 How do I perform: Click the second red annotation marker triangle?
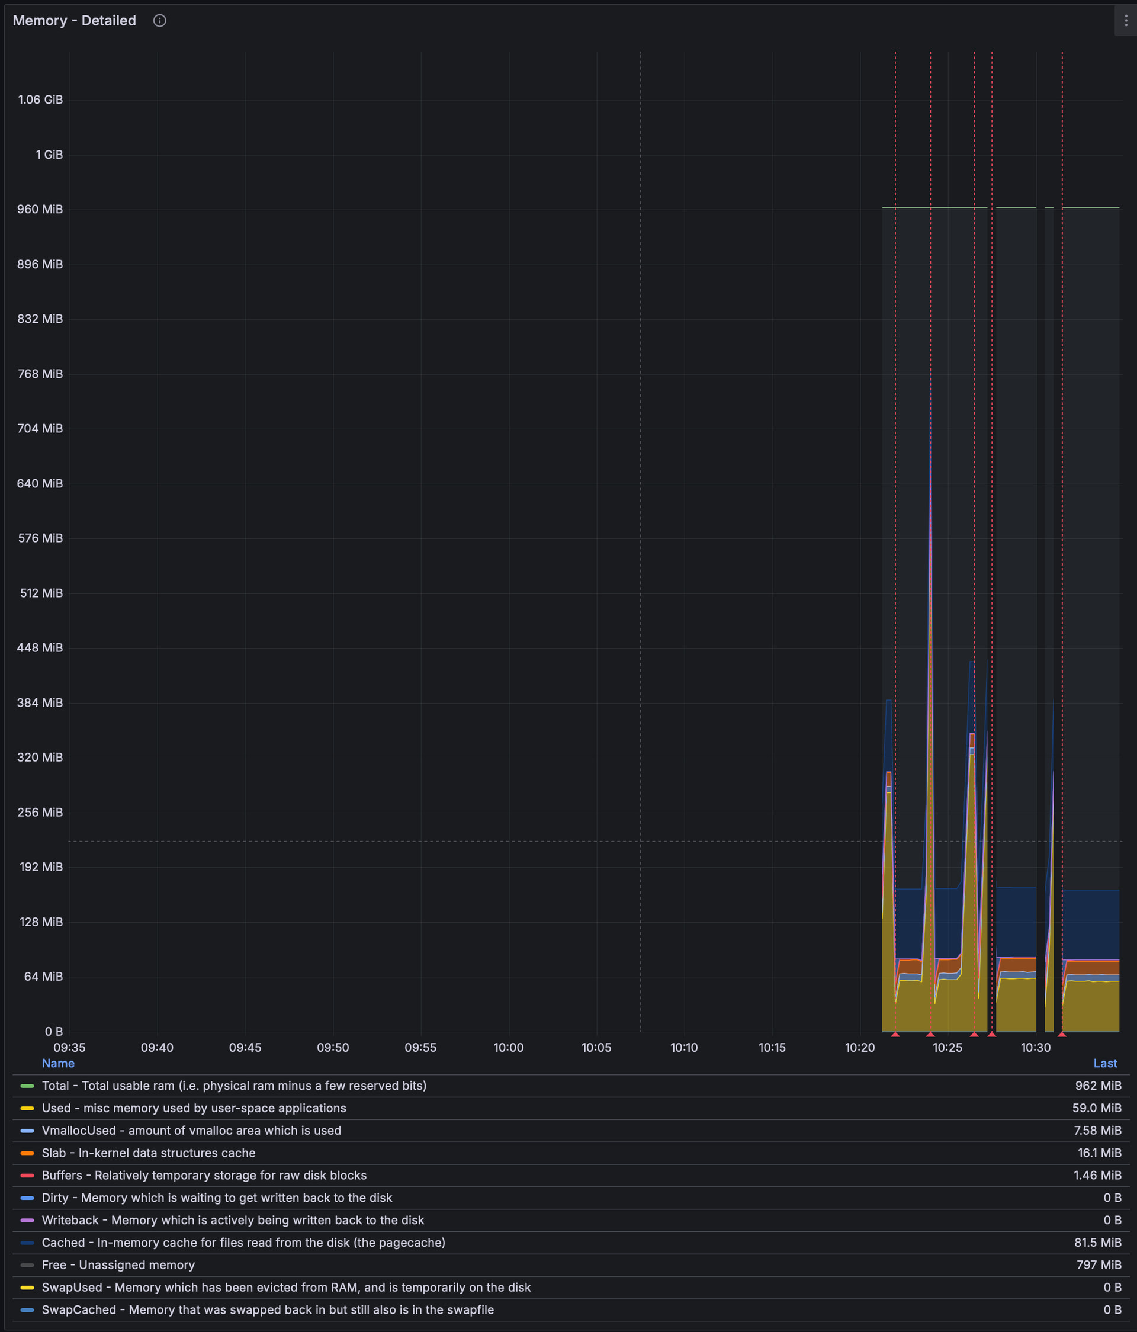(930, 1034)
